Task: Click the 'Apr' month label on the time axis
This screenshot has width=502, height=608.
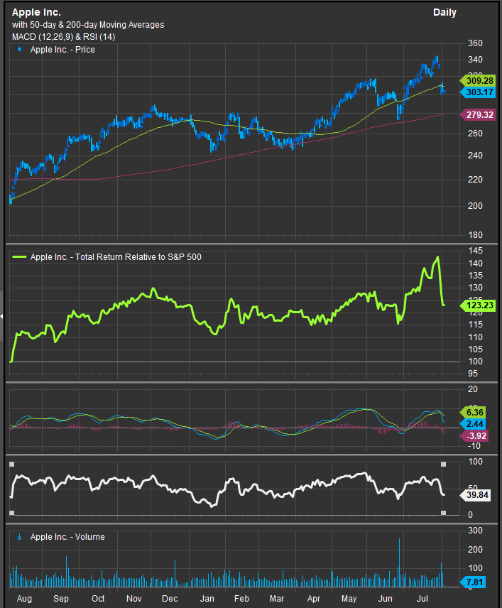Action: click(314, 599)
